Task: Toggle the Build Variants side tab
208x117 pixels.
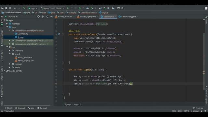Action: pyautogui.click(x=2, y=91)
